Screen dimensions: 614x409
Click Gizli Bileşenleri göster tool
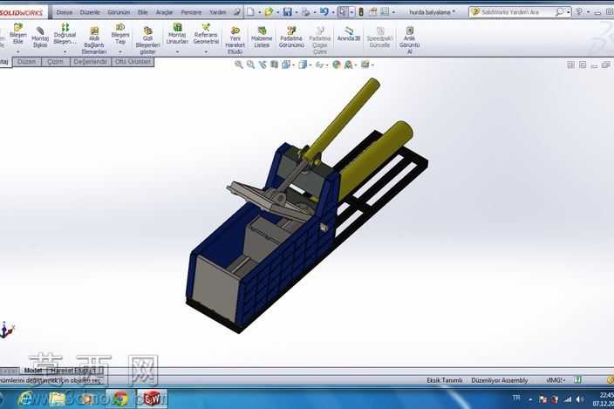[x=147, y=40]
